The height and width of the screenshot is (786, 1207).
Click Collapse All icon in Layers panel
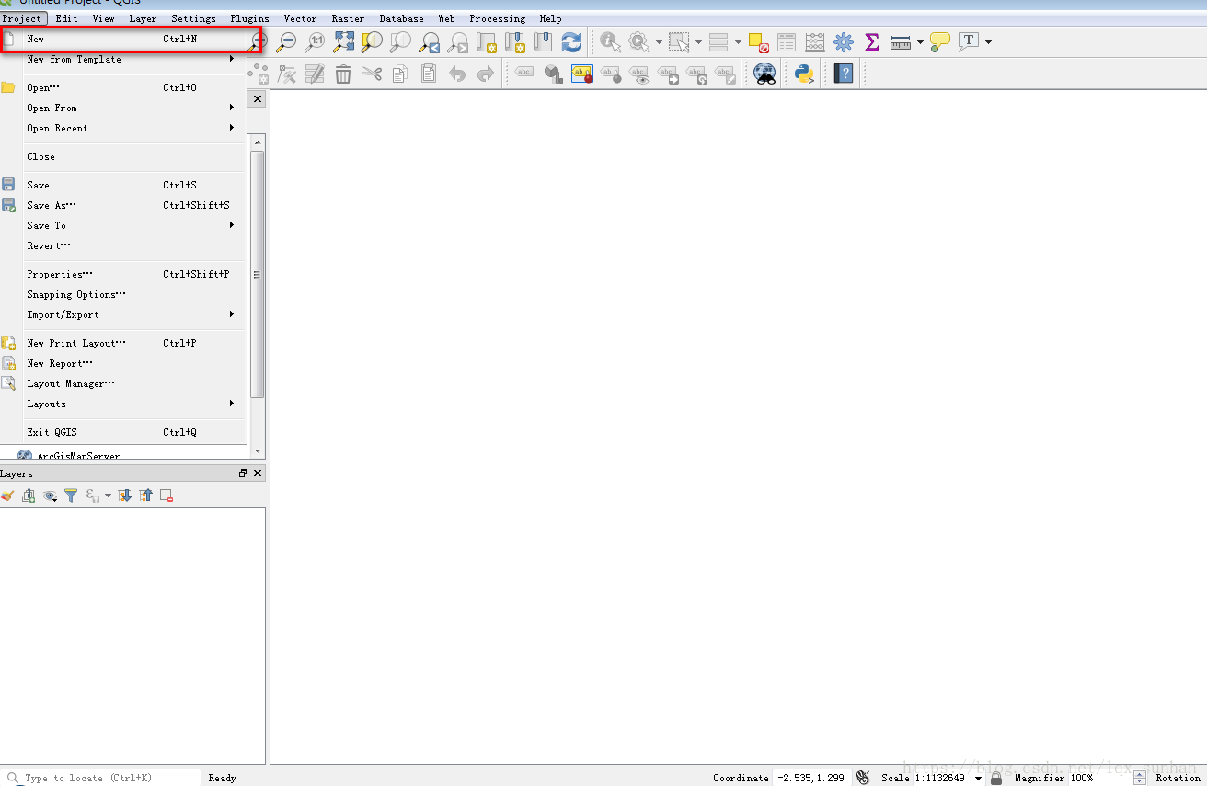click(145, 496)
